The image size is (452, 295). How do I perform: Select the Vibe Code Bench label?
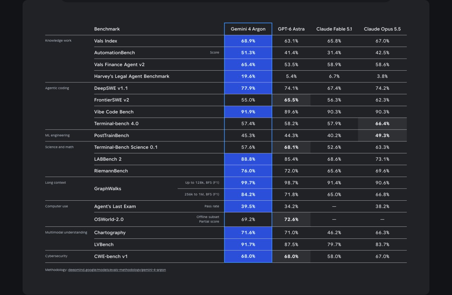pos(114,112)
